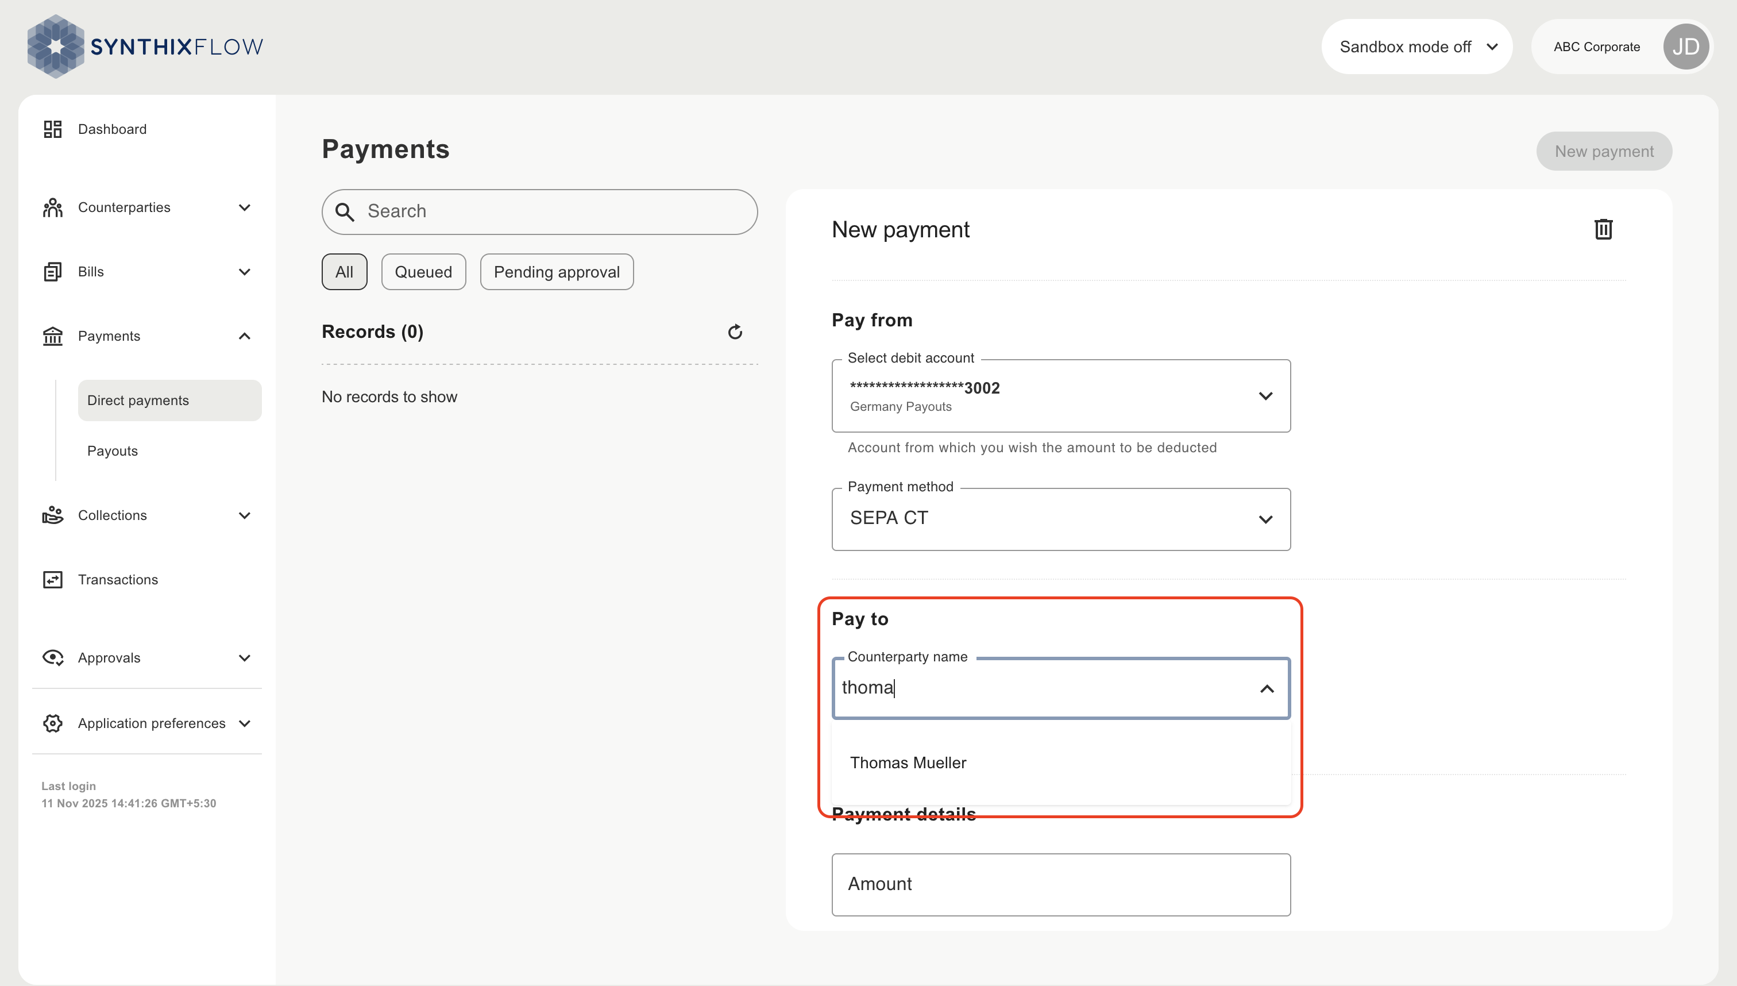
Task: Click the Approvals eye icon
Action: pyautogui.click(x=53, y=657)
